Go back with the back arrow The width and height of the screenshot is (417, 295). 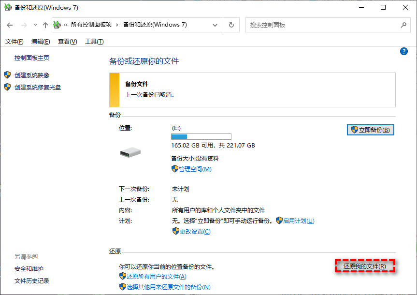[x=10, y=25]
